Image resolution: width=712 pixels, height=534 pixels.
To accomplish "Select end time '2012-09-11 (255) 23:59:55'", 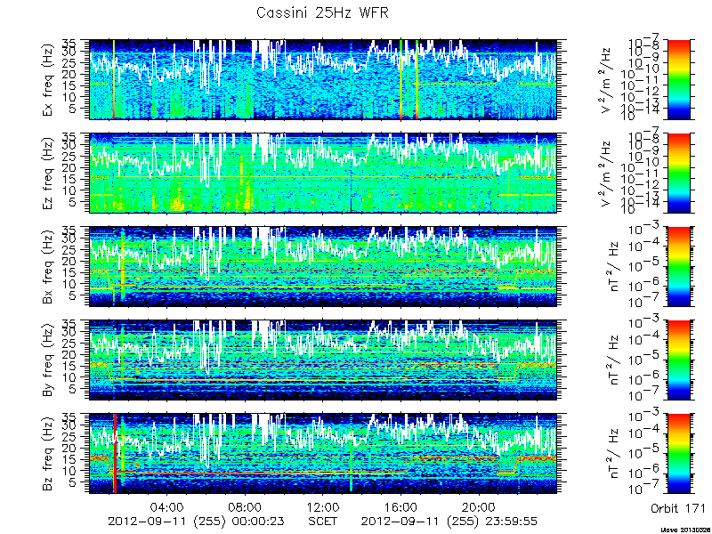I will click(449, 521).
